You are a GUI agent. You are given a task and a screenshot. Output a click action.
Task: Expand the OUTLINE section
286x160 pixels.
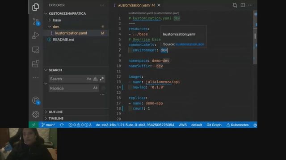tap(46, 112)
